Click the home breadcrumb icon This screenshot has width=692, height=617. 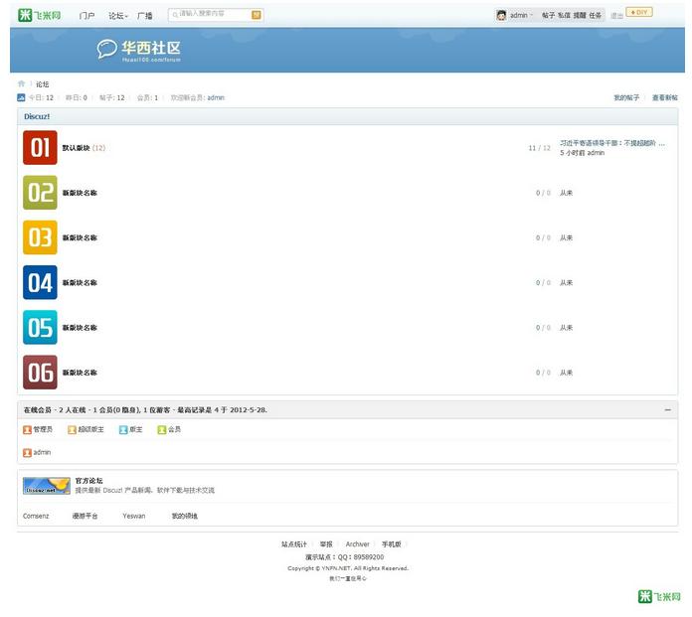21,83
